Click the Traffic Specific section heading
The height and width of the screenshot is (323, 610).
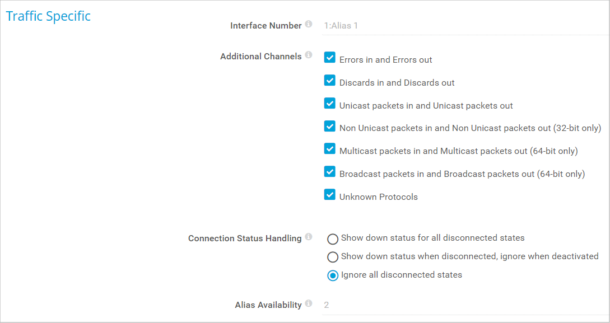tap(48, 16)
